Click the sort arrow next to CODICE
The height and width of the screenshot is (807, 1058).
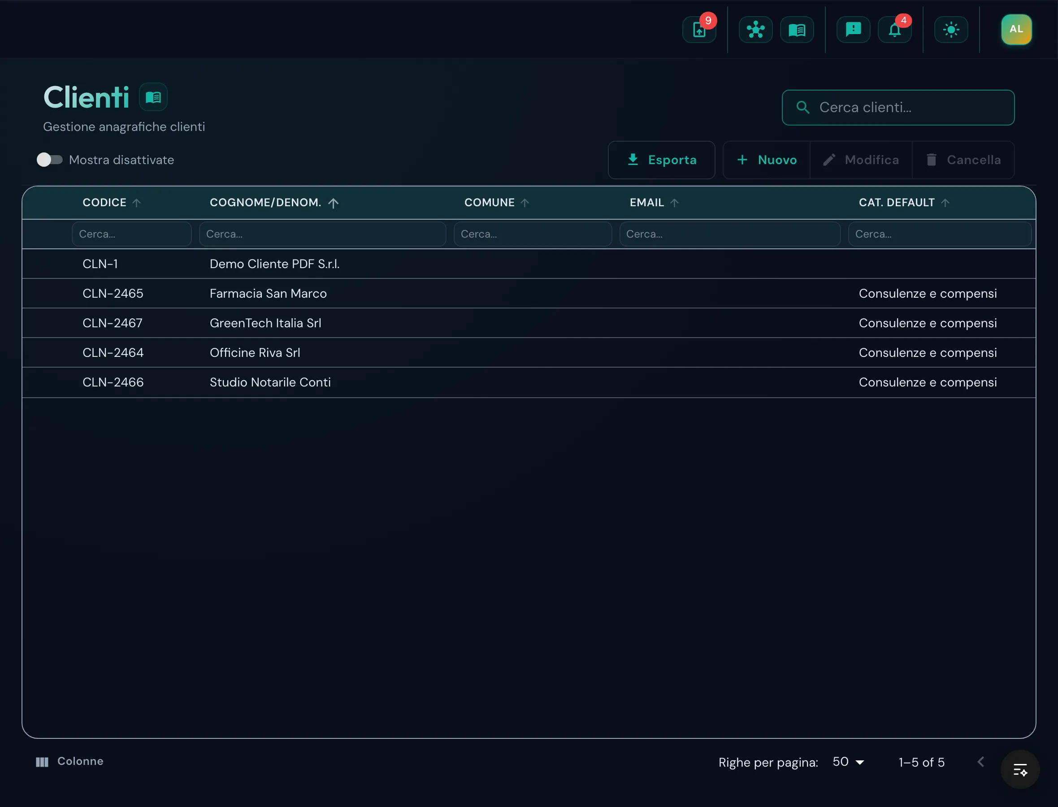click(136, 203)
